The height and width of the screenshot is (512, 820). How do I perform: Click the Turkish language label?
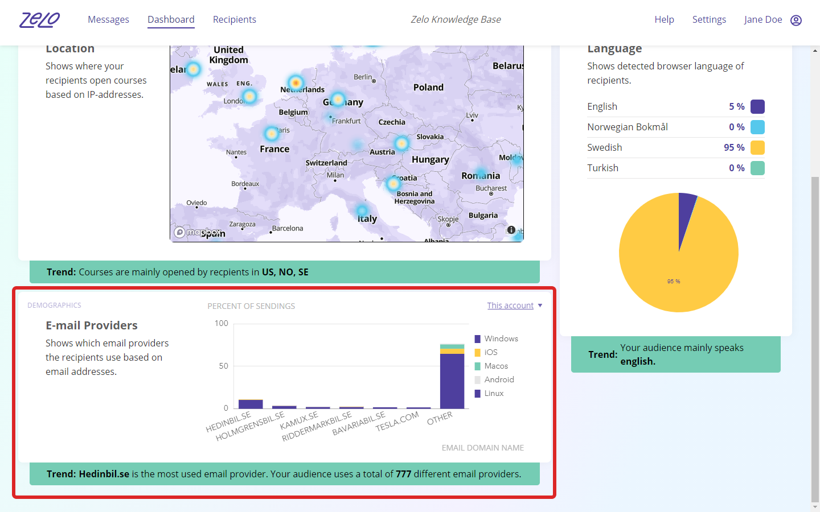coord(602,168)
